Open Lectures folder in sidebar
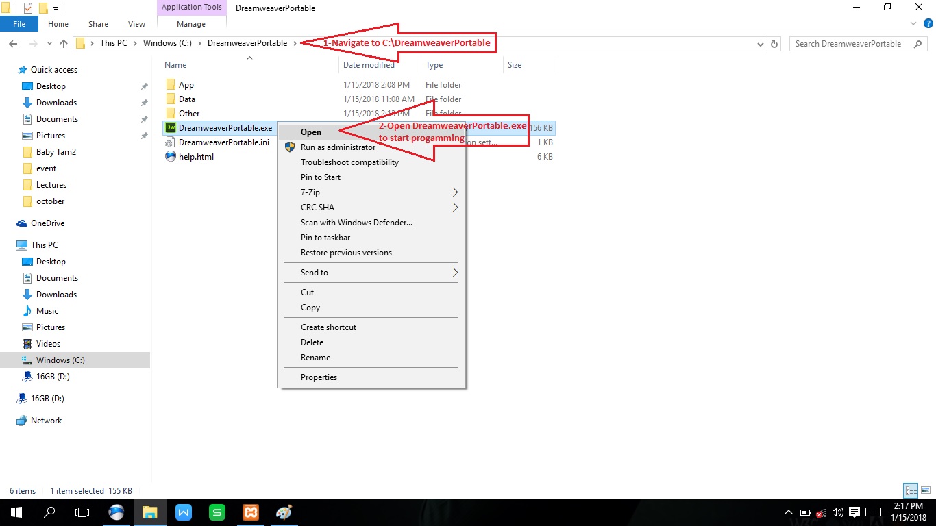 51,185
